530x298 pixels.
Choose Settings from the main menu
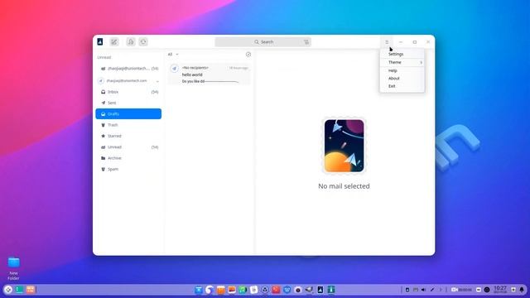pyautogui.click(x=402, y=54)
